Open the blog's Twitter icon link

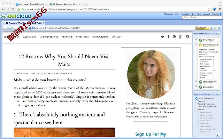[162, 37]
